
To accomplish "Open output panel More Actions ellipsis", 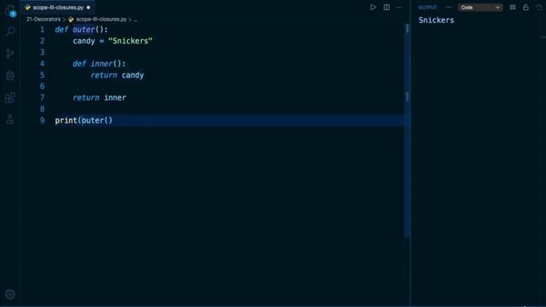I will click(x=448, y=8).
